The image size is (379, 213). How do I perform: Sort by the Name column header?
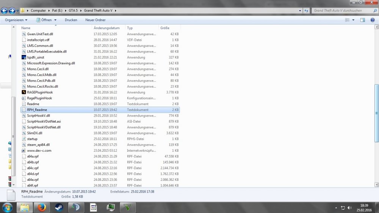[x=56, y=28]
